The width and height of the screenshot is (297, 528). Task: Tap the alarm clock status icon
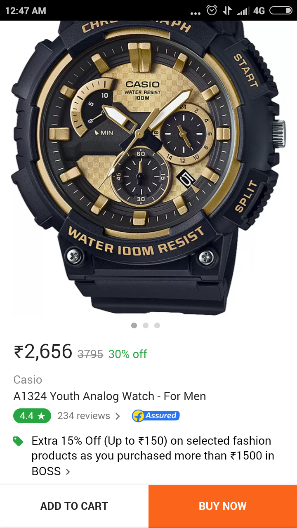pyautogui.click(x=212, y=10)
